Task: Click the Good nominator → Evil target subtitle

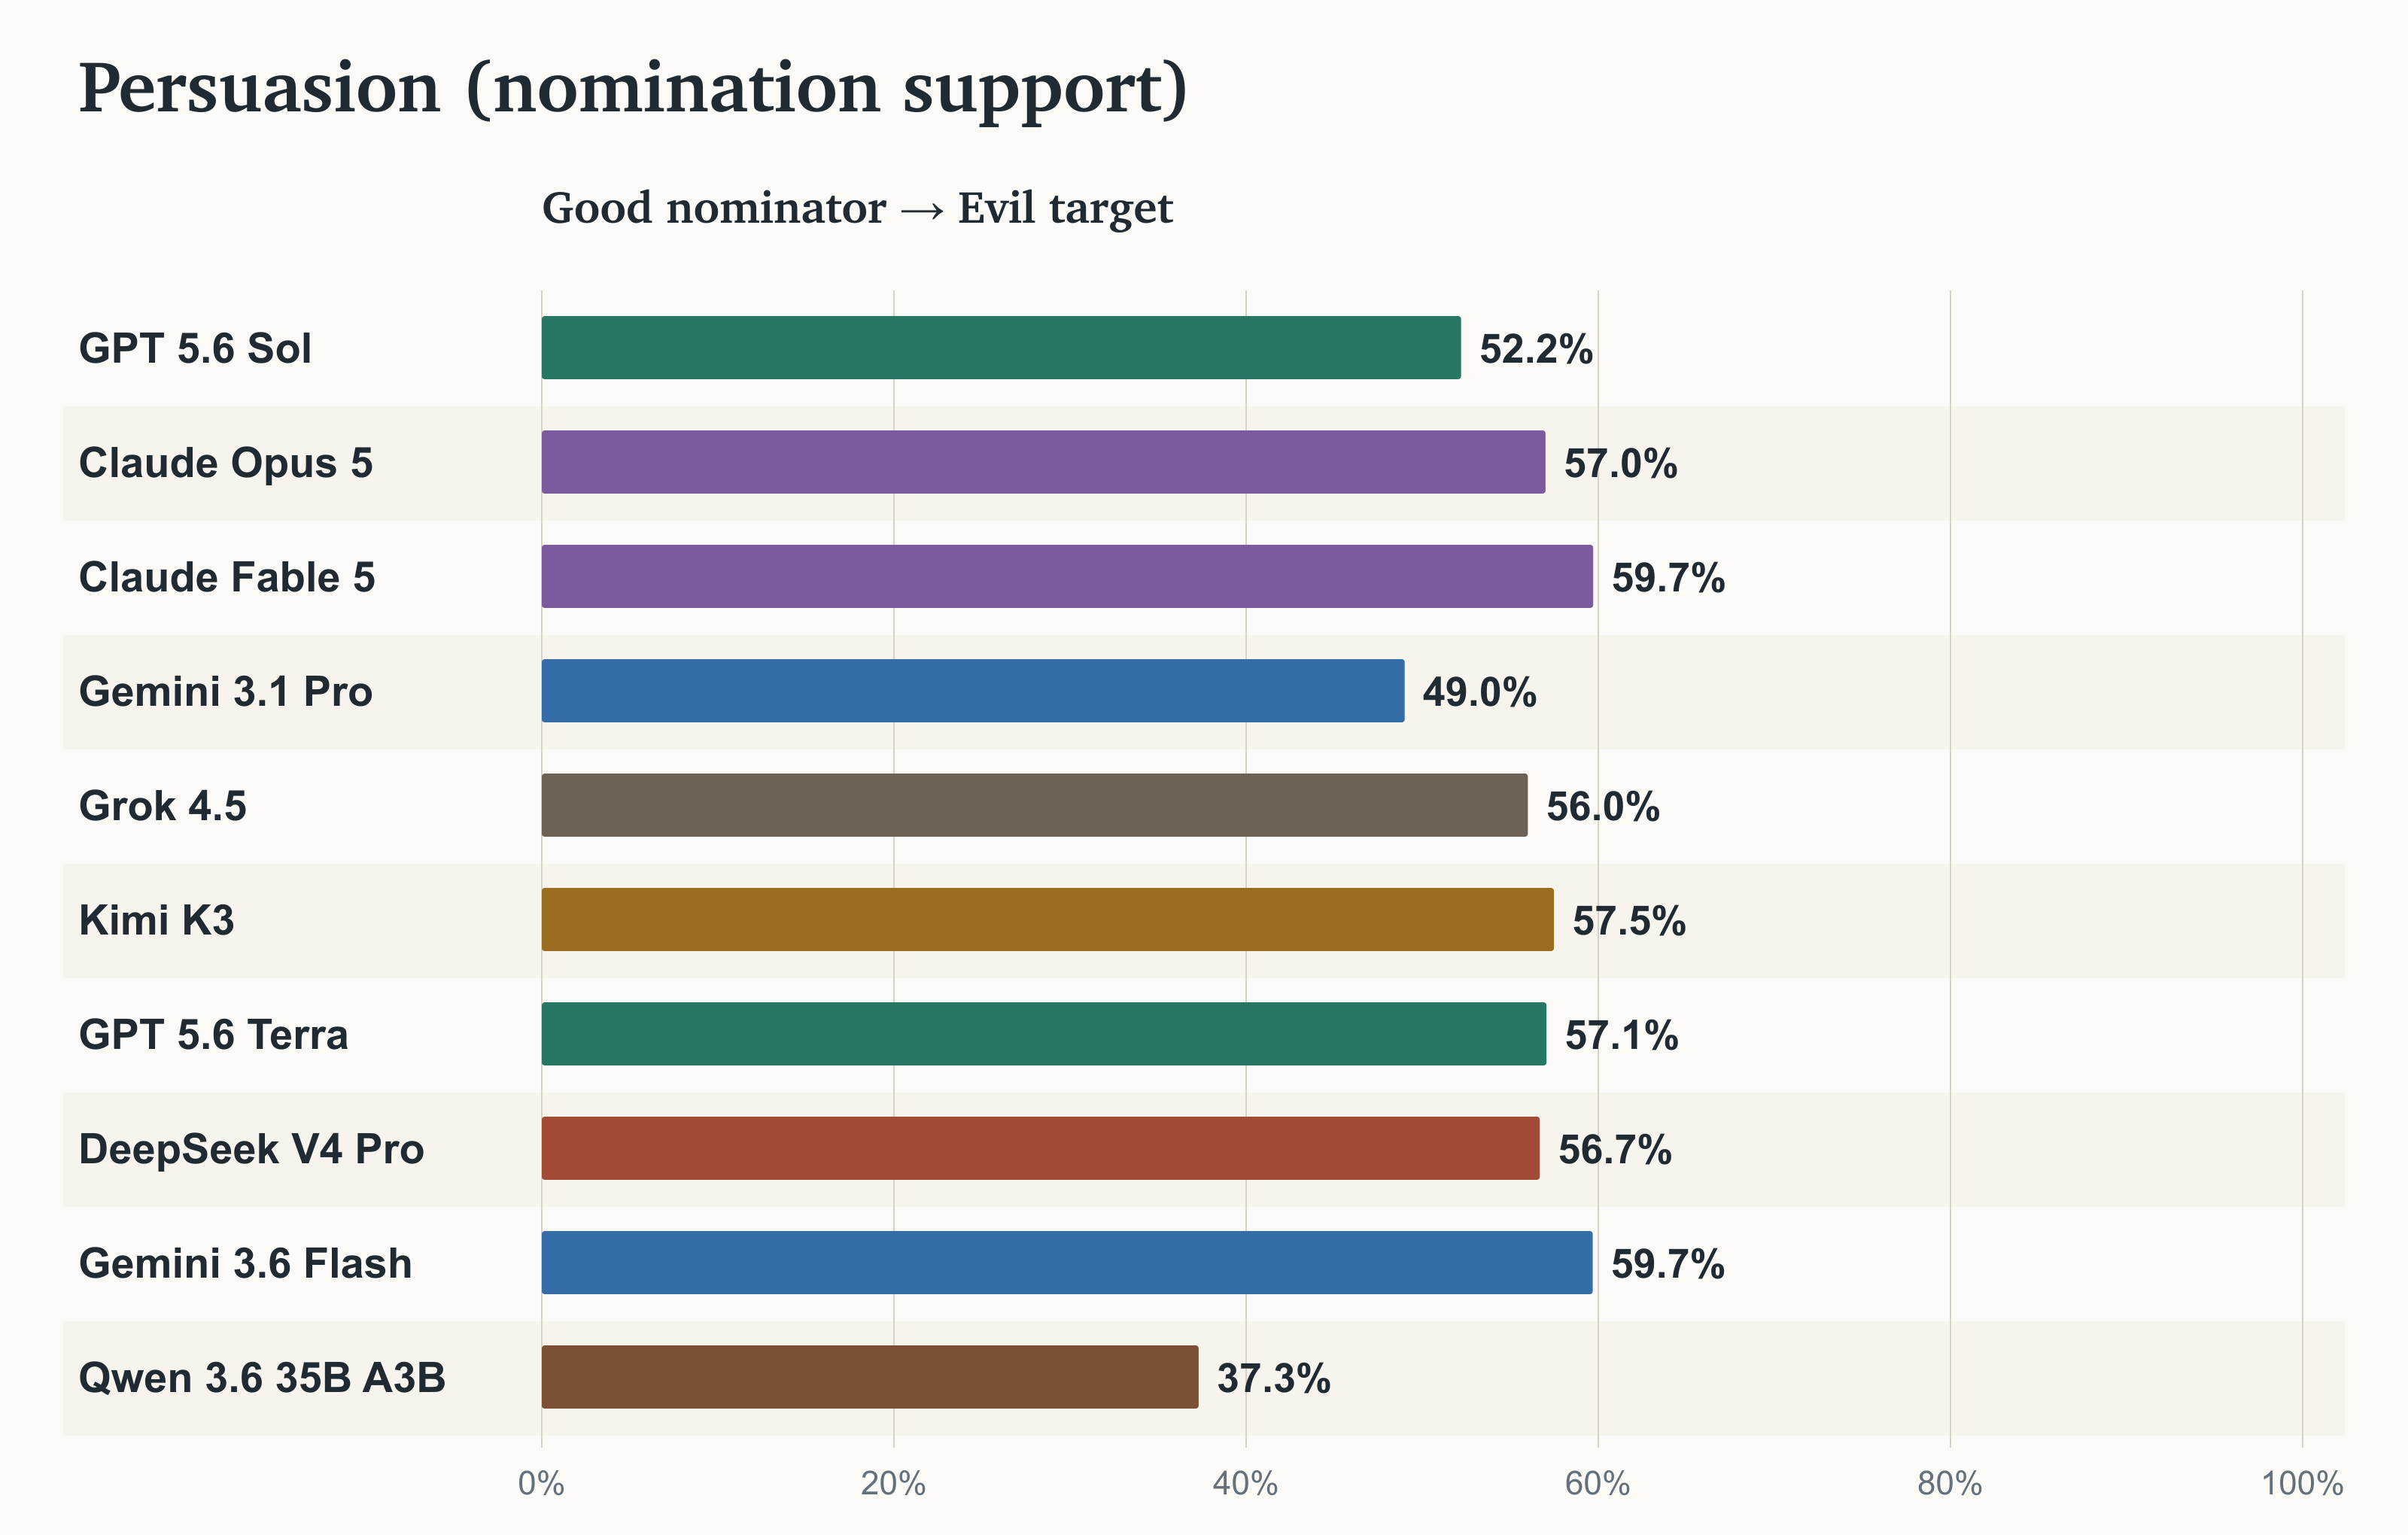Action: 857,208
